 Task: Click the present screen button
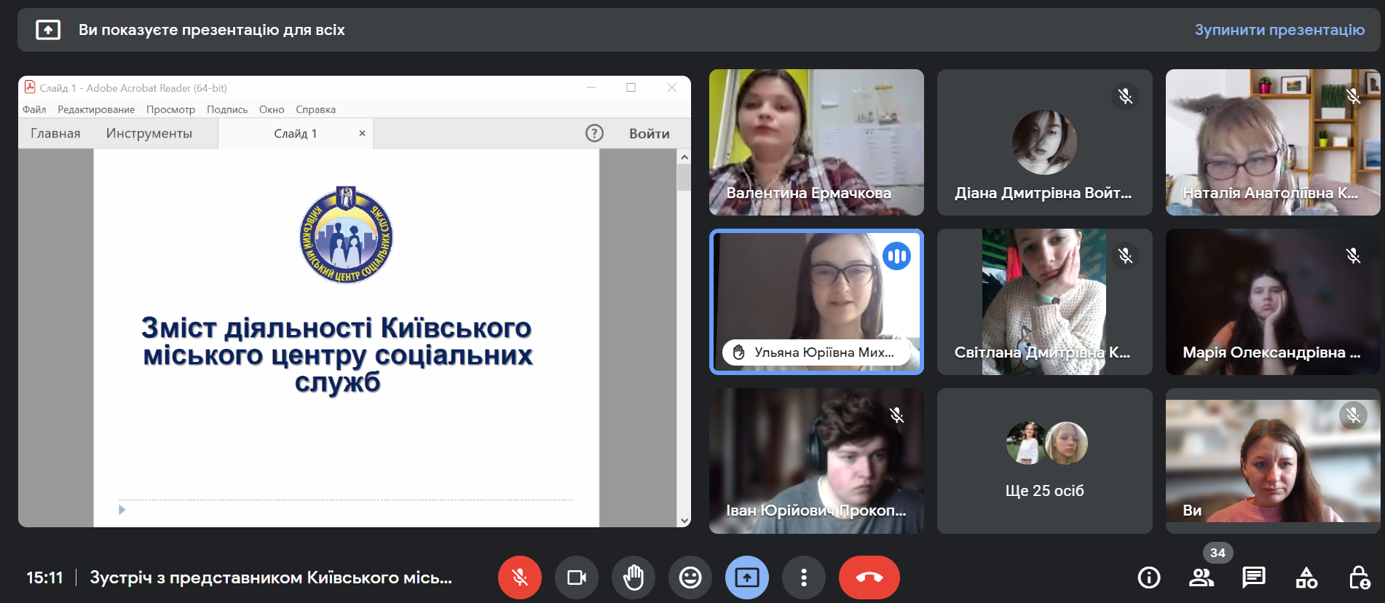[x=746, y=578]
